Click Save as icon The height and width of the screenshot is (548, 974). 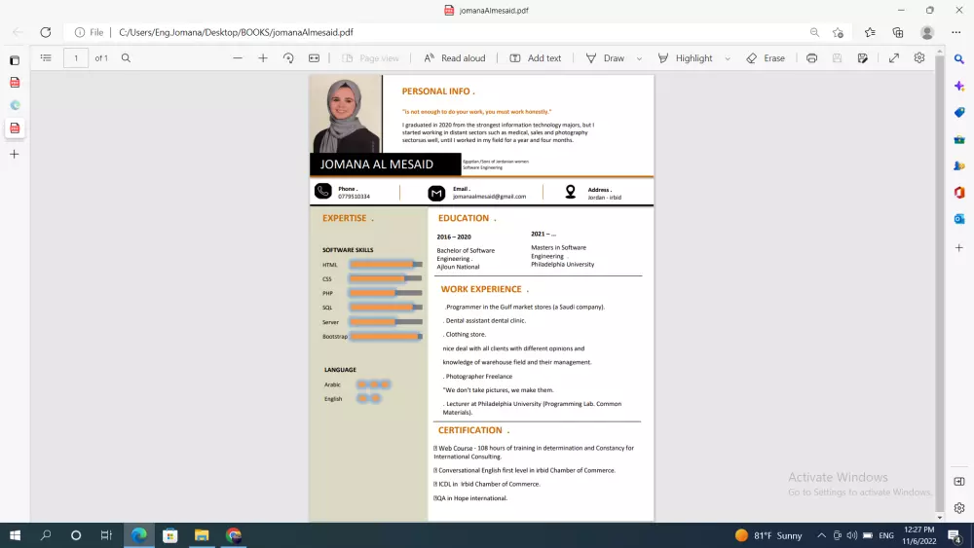(x=863, y=57)
